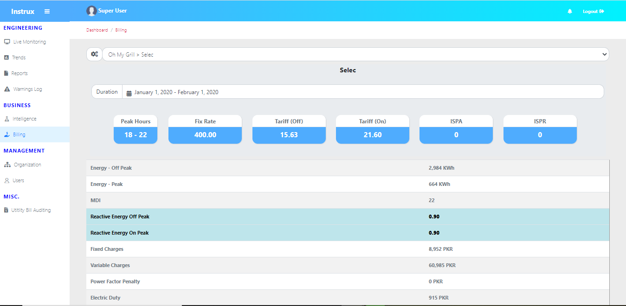The height and width of the screenshot is (306, 626).
Task: Click the hamburger menu icon beside Instrux
Action: click(47, 12)
